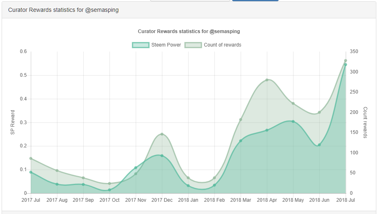Click the Count of rewards point at 2017 Jul

click(31, 158)
